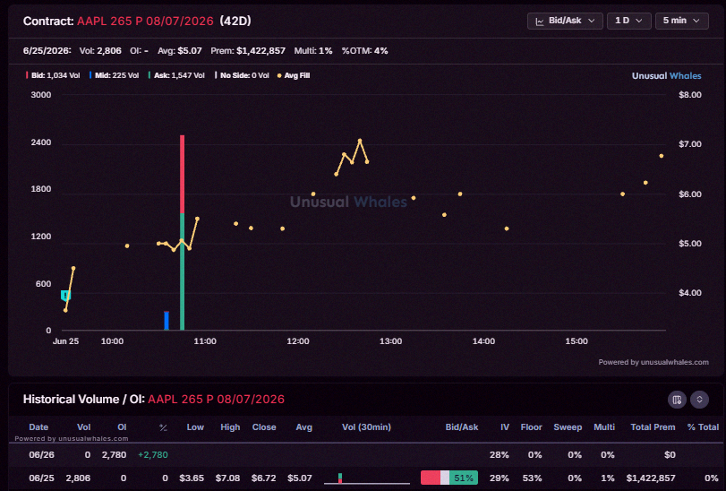Sort by the Floor column header
This screenshot has height=491, width=726.
pos(531,427)
